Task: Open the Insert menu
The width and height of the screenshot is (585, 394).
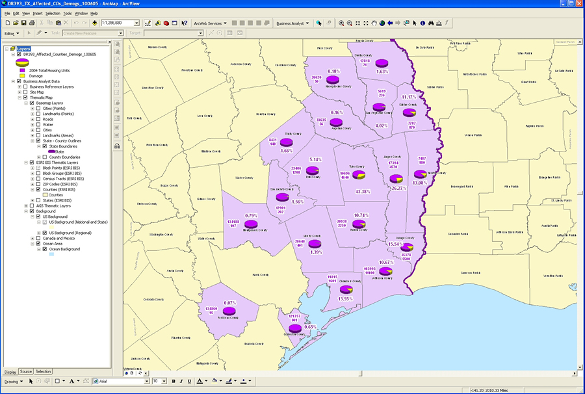Action: [37, 14]
